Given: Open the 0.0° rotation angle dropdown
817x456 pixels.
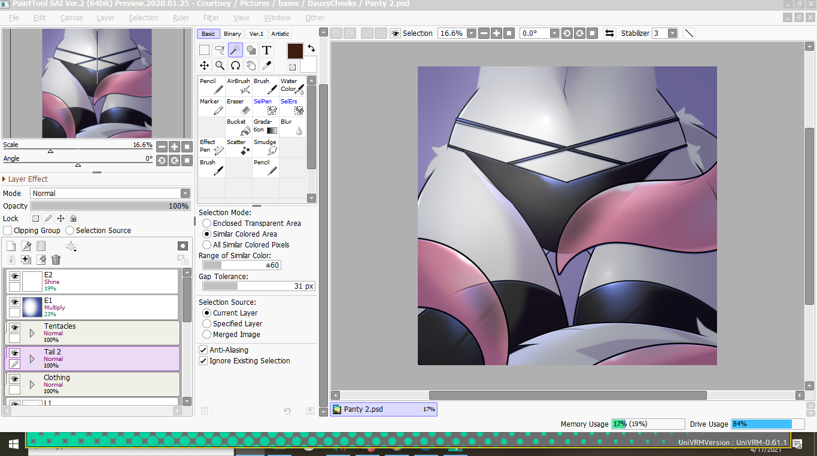Looking at the screenshot, I should click(x=554, y=33).
